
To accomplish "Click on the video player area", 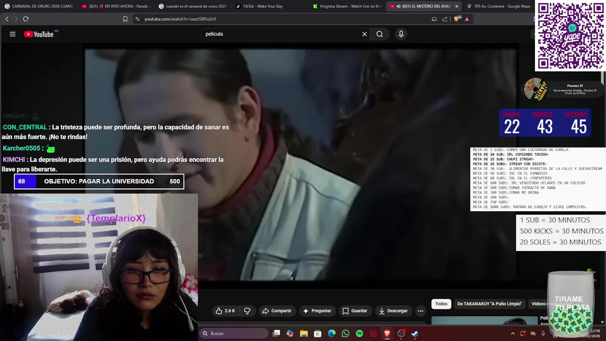I will click(301, 165).
